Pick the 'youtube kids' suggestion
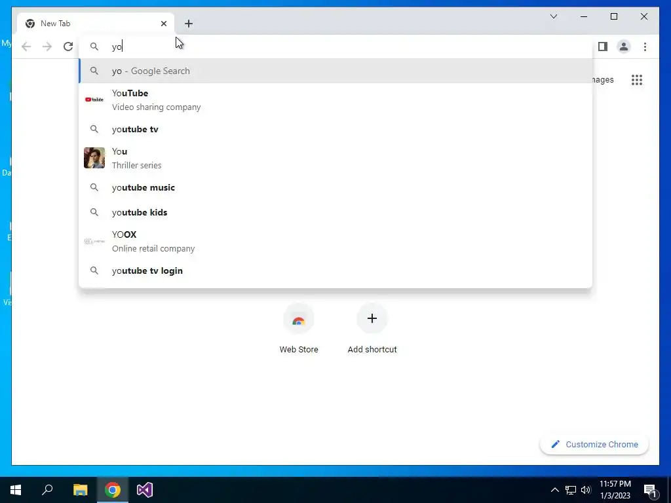The image size is (671, 503). 336,212
